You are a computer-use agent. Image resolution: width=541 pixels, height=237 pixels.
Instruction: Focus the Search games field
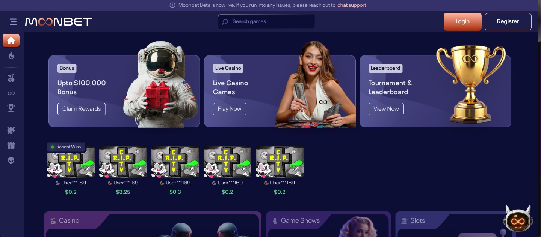click(266, 22)
